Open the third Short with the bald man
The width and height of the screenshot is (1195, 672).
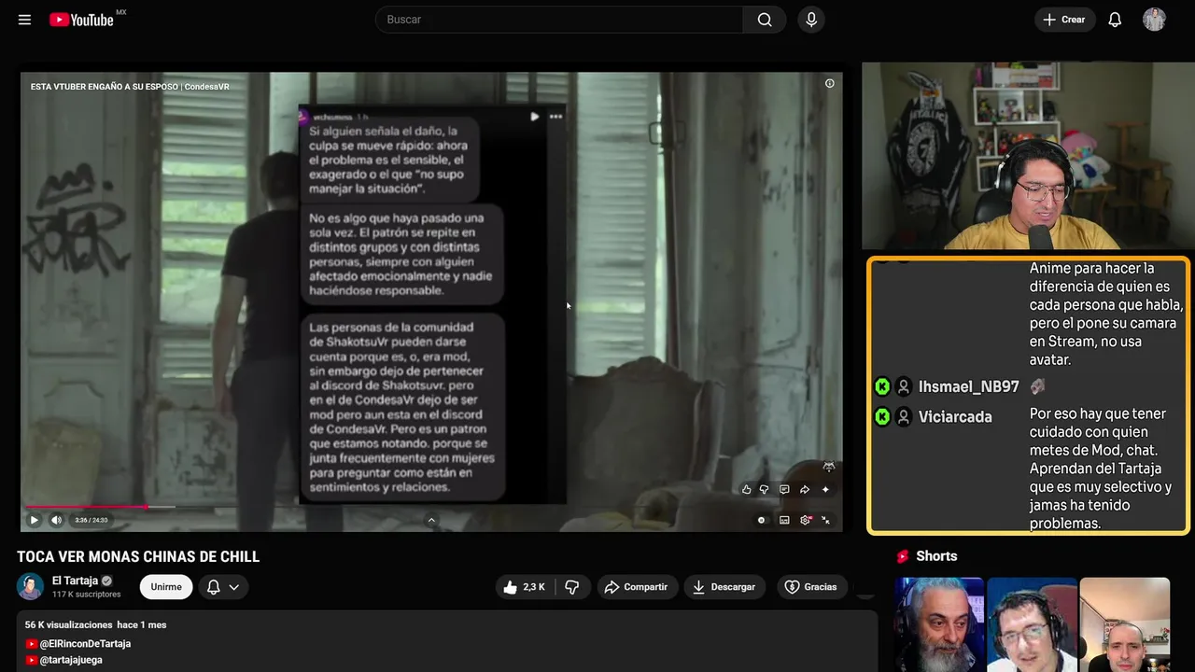1124,624
